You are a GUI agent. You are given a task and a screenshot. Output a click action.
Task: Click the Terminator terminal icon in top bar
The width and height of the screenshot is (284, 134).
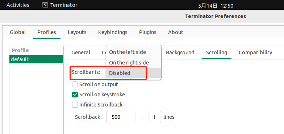coord(45,5)
